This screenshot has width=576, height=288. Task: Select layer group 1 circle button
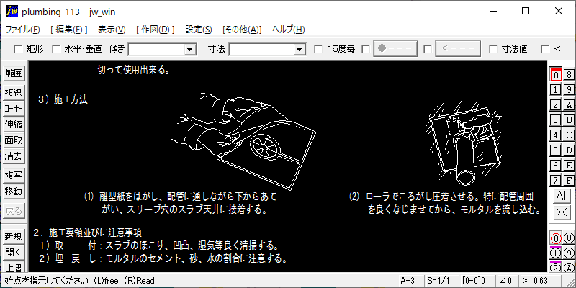[x=556, y=253]
